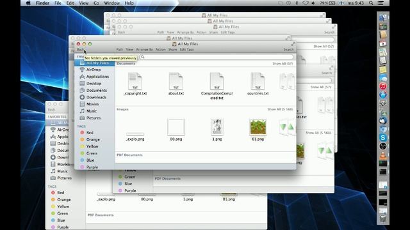Click the front window's search field

point(217,57)
